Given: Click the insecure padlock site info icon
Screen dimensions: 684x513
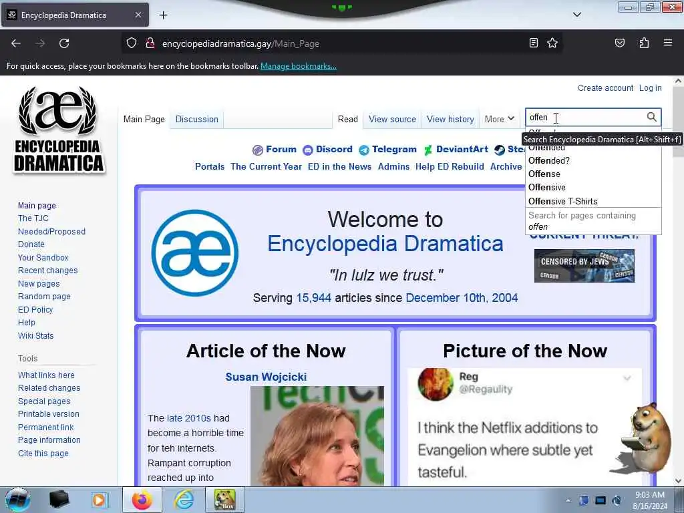Looking at the screenshot, I should click(150, 43).
